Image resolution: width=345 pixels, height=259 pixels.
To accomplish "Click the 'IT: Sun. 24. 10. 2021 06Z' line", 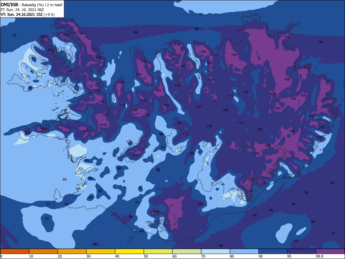I will tap(22, 10).
